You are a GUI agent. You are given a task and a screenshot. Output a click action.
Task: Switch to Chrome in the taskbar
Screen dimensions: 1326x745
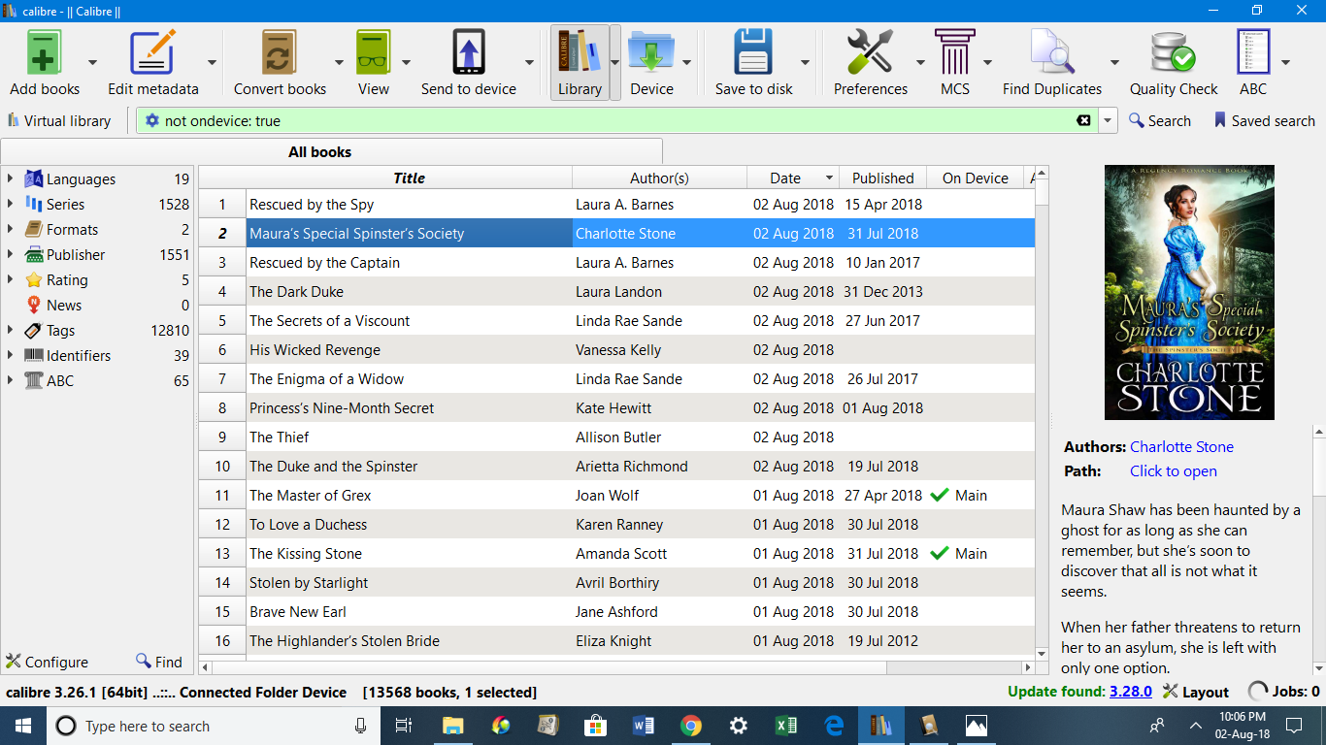(691, 726)
